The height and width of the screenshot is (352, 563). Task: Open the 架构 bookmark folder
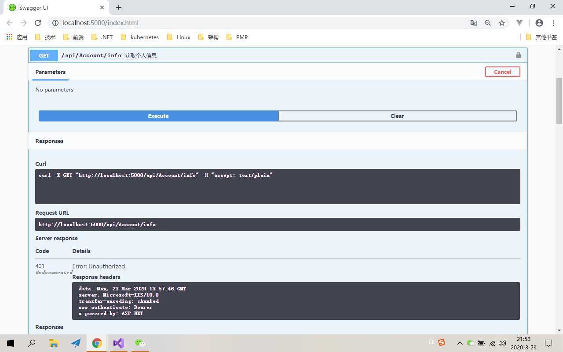point(208,37)
